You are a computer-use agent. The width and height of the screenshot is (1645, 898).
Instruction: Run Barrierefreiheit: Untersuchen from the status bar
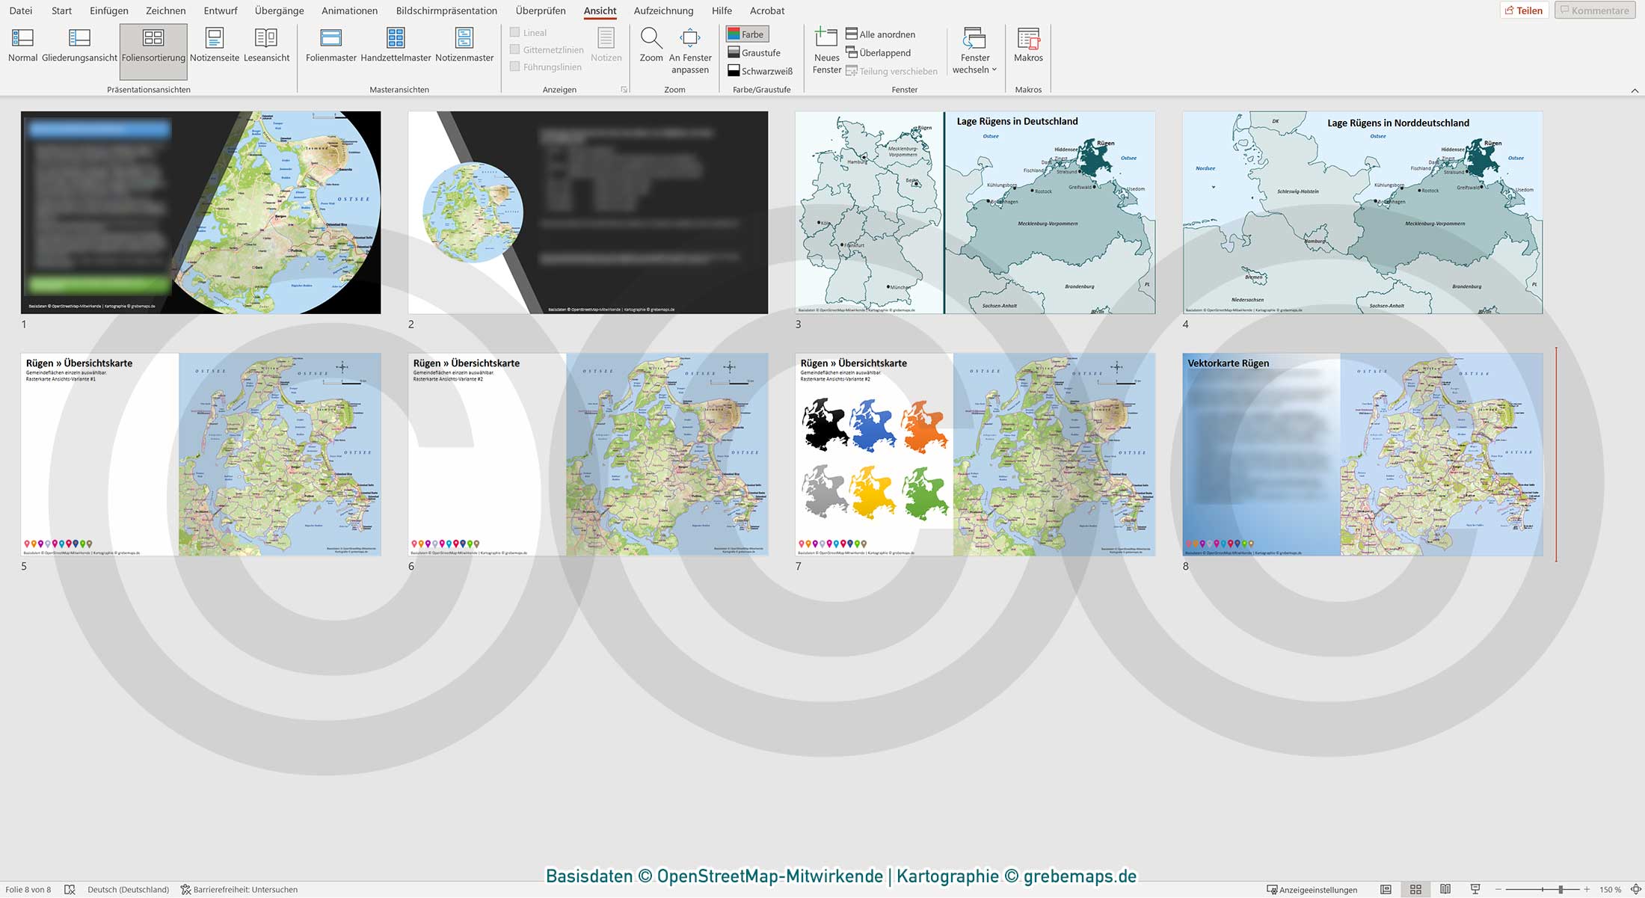point(245,889)
